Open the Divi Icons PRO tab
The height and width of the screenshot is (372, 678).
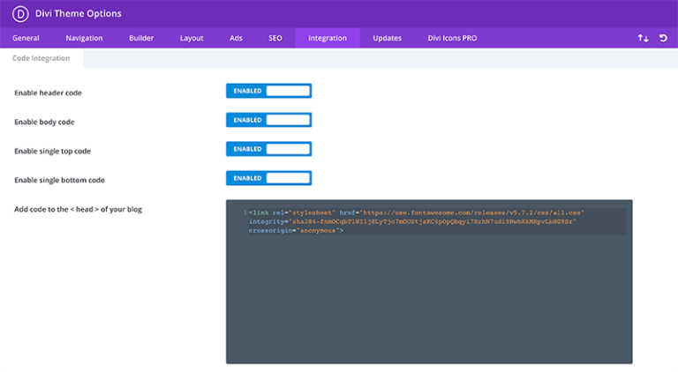click(x=453, y=38)
